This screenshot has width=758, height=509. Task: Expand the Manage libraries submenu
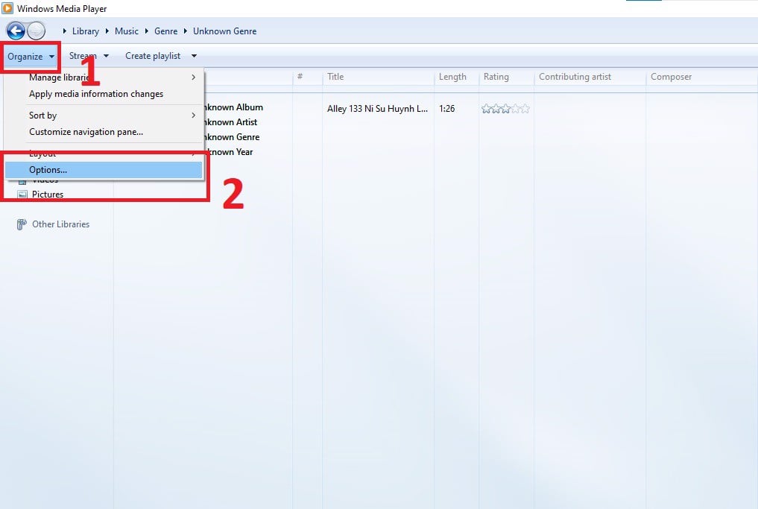click(x=104, y=78)
